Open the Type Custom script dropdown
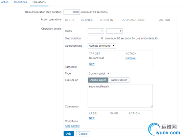This screenshot has width=182, height=138. pos(99,74)
